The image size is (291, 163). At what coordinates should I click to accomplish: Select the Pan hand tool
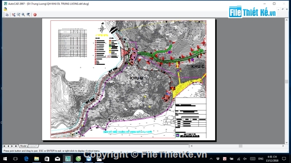pos(14,14)
